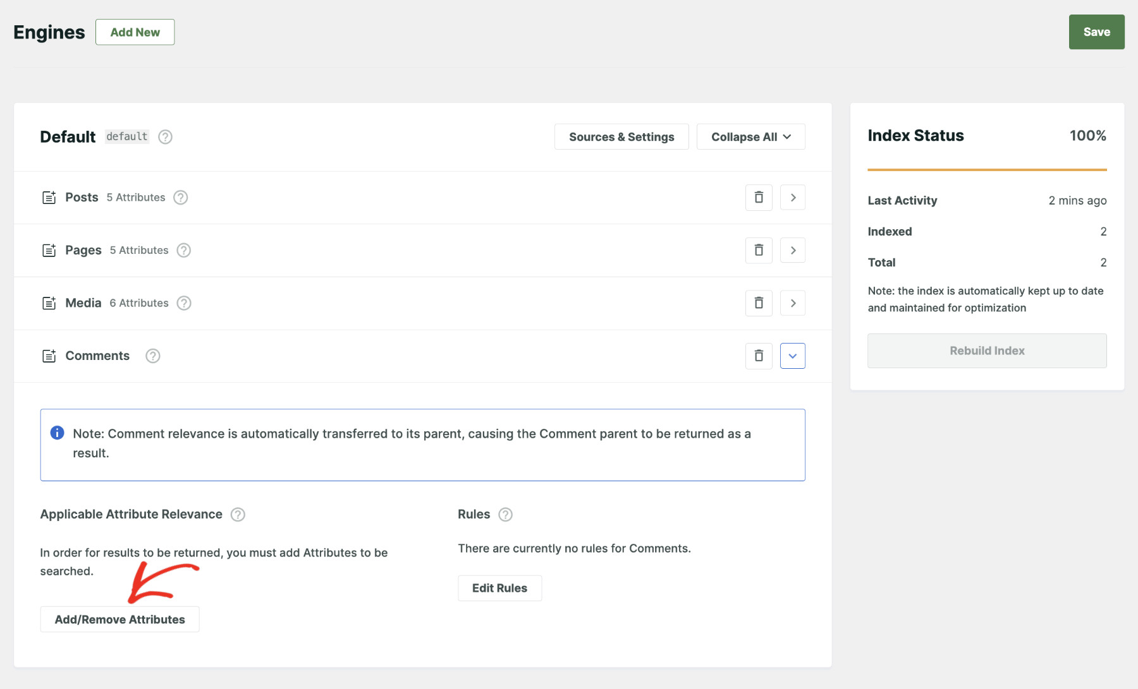
Task: Expand the Posts source settings
Action: pos(793,197)
